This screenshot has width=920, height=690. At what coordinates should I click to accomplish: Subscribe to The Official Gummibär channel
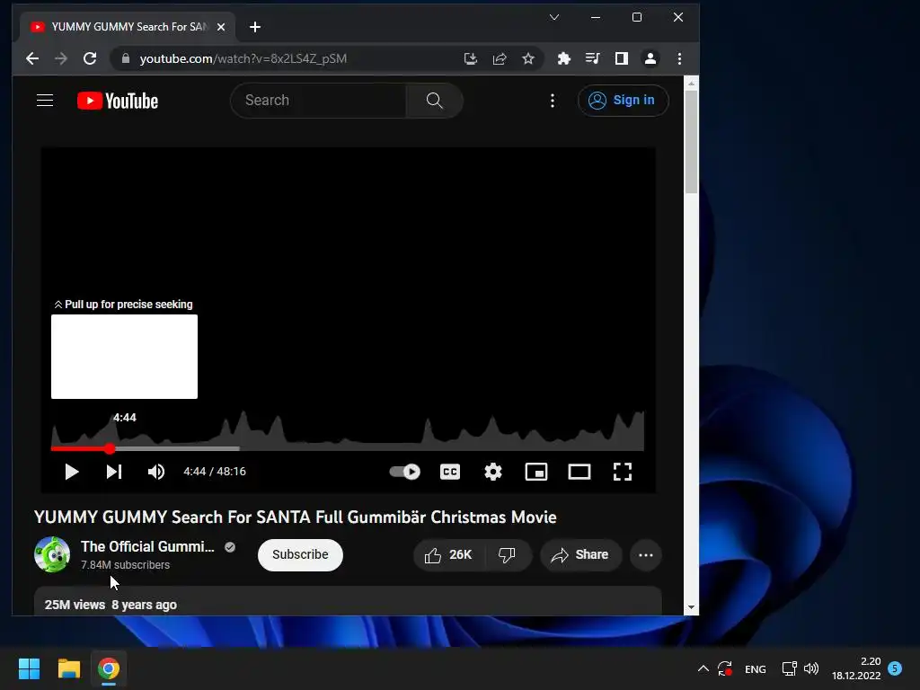click(x=300, y=555)
